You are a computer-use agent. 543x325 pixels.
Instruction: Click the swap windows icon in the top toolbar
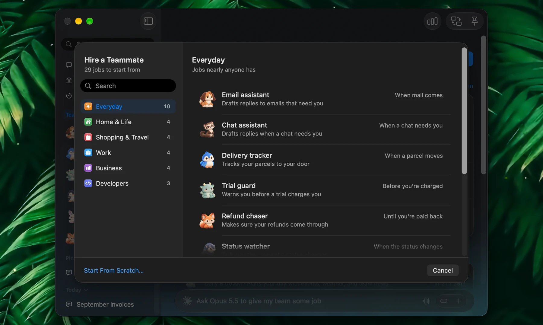456,21
